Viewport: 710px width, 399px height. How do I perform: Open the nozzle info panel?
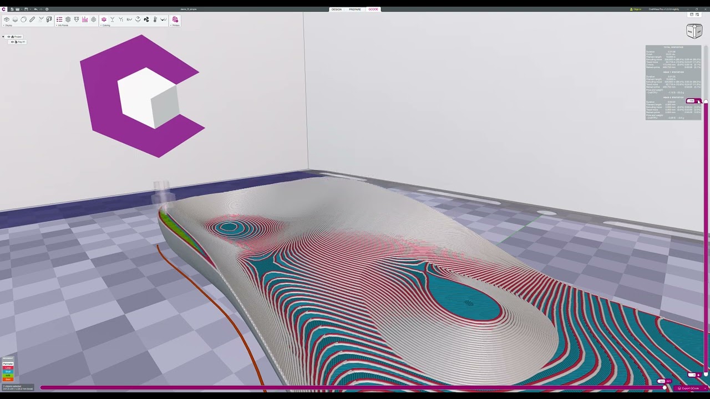pyautogui.click(x=77, y=19)
